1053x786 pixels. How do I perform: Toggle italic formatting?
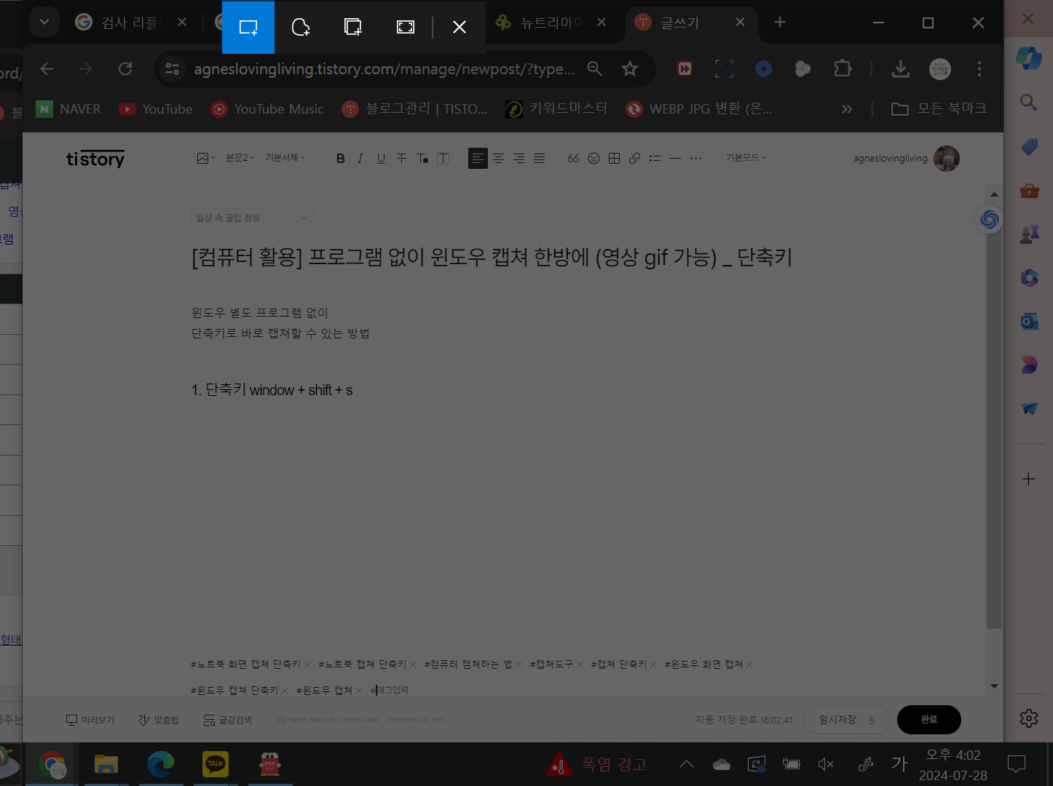(x=360, y=158)
